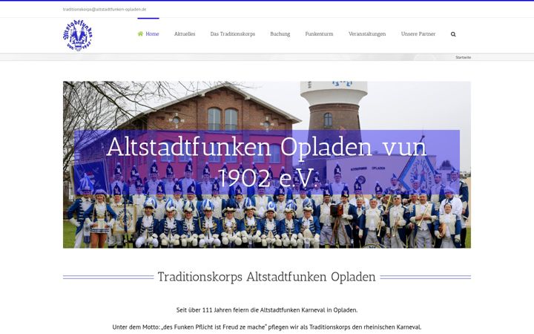Screen dimensions: 534x334
Task: Click the green Home house icon
Action: point(140,33)
